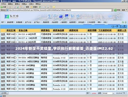Click the 行星减速箱 cell in 04-218 row
The image size is (128, 97).
tap(46, 34)
